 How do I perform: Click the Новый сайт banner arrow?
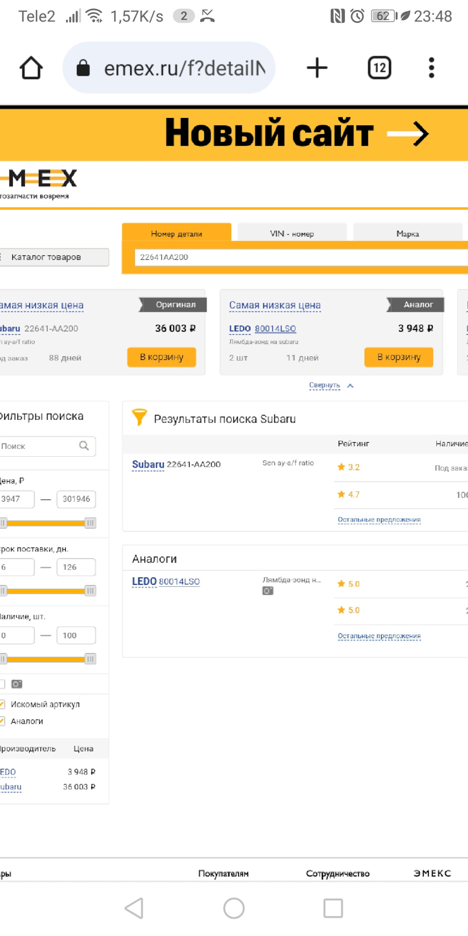(409, 134)
